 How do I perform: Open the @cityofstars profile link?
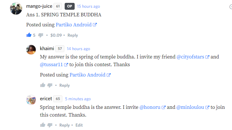click(x=191, y=57)
